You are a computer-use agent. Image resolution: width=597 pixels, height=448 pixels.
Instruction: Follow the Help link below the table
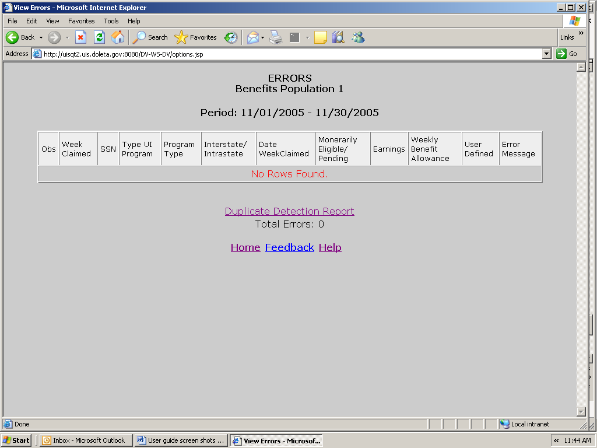330,247
